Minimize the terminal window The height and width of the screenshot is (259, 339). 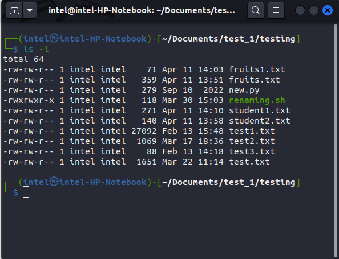(300, 10)
